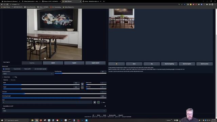Open the Github footer link

pyautogui.click(x=99, y=115)
